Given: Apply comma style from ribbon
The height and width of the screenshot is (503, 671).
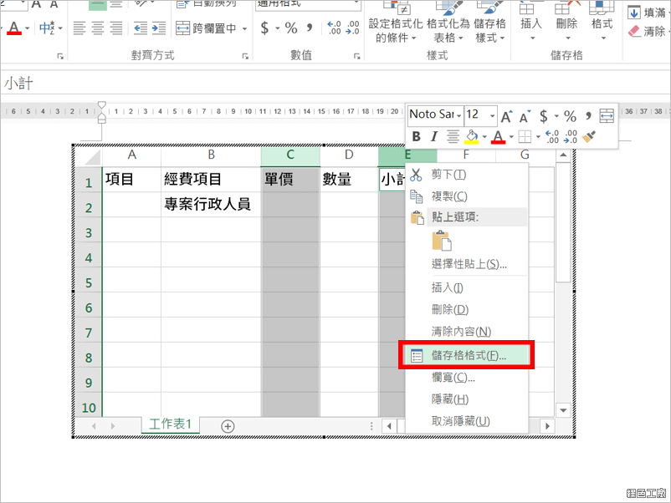Looking at the screenshot, I should coord(310,28).
